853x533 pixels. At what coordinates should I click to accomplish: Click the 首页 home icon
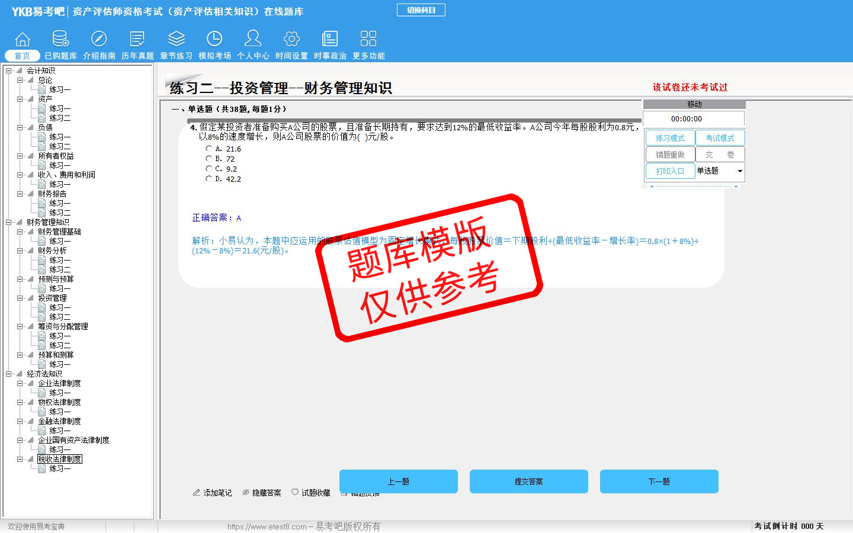[23, 40]
